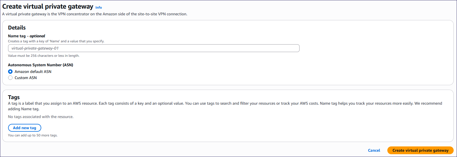Click the 'Autonomous System Number (ASN)' label
The height and width of the screenshot is (157, 457).
40,65
